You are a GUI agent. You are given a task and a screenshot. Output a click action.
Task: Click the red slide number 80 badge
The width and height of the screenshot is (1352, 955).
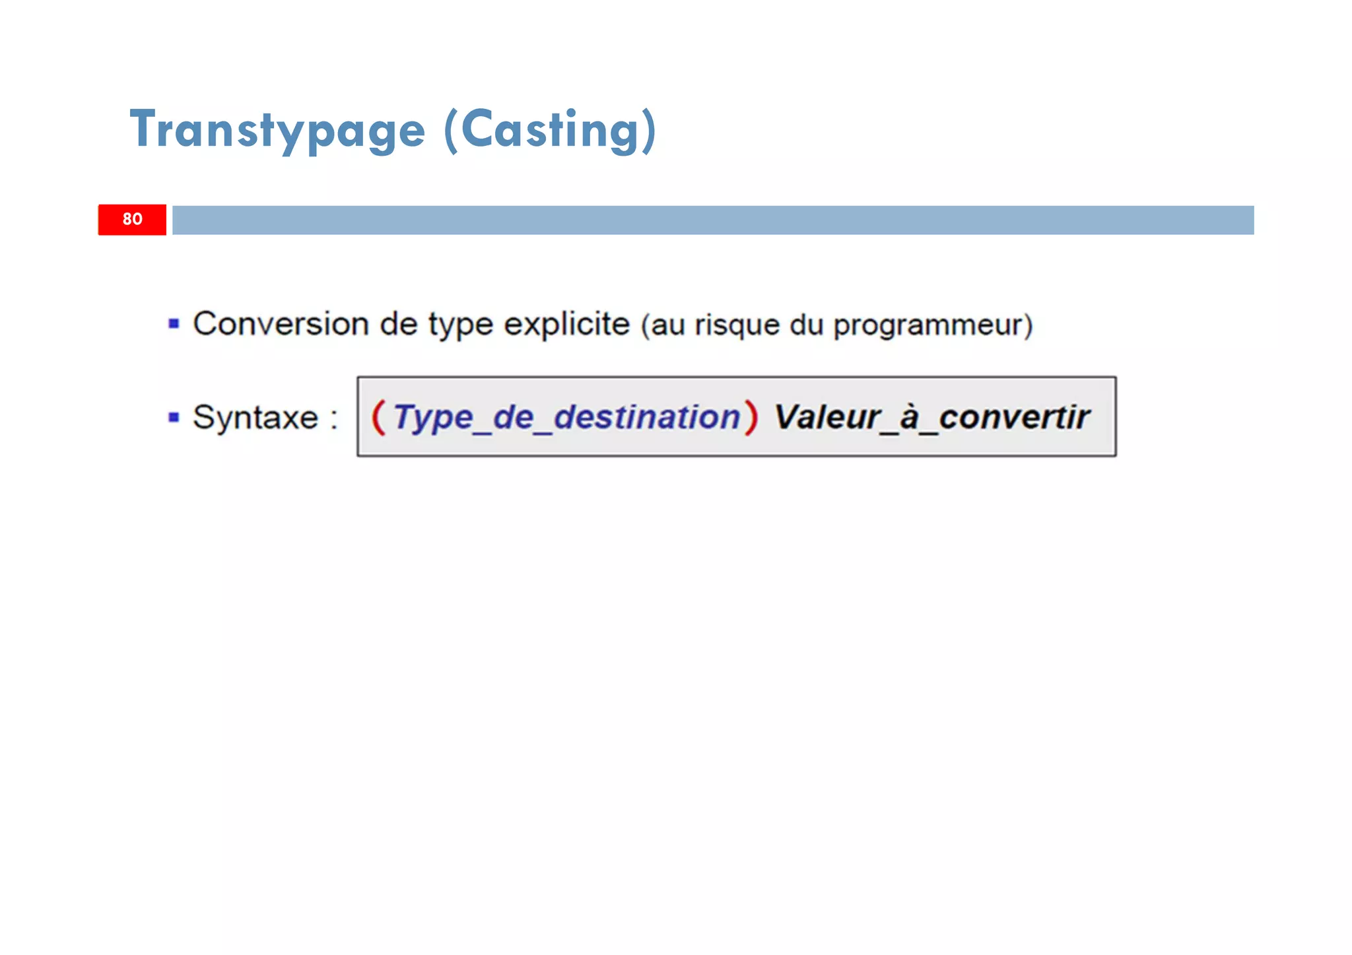tap(132, 220)
